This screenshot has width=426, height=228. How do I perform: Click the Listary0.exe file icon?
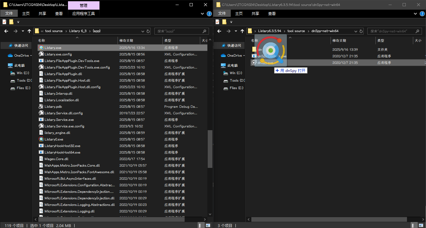[x=41, y=139]
